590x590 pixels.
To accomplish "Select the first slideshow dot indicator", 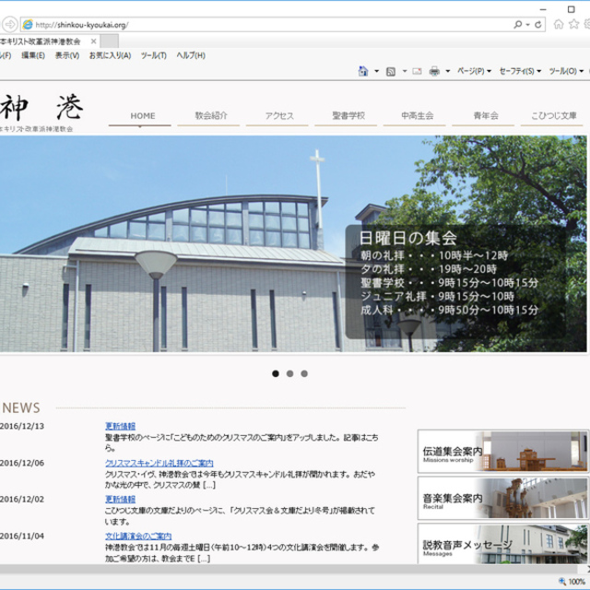I will pyautogui.click(x=275, y=373).
